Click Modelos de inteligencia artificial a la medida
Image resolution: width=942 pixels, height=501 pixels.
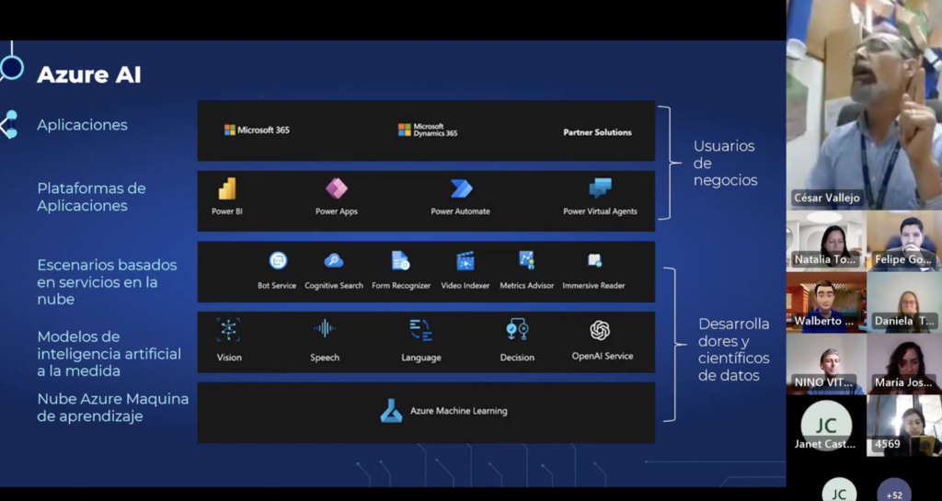tap(109, 353)
